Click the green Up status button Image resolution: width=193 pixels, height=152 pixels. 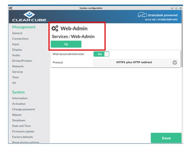pos(66,44)
